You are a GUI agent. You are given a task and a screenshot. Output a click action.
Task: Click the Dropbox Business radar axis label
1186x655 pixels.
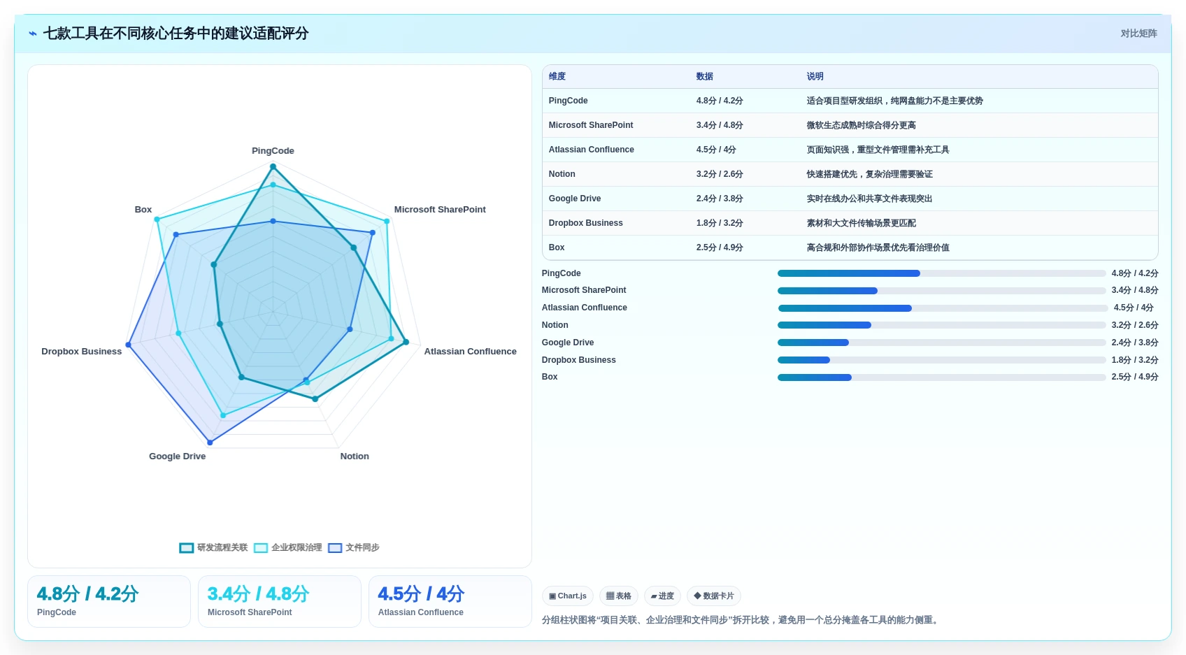click(82, 352)
